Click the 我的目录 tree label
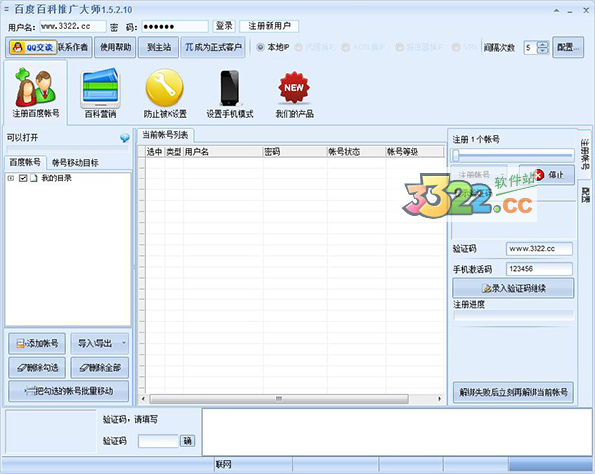 click(57, 178)
